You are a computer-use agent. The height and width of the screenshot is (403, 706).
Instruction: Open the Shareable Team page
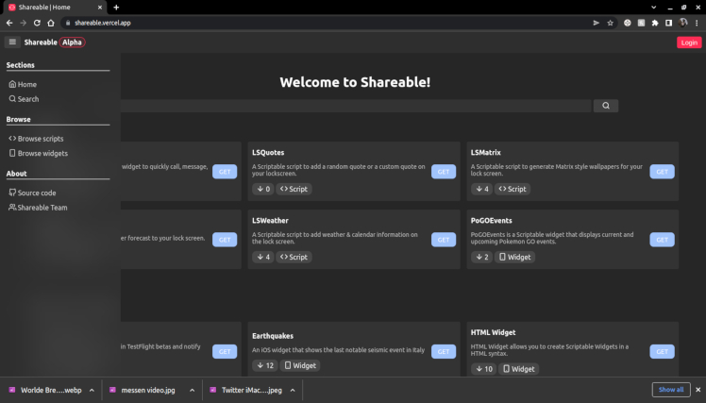coord(42,208)
